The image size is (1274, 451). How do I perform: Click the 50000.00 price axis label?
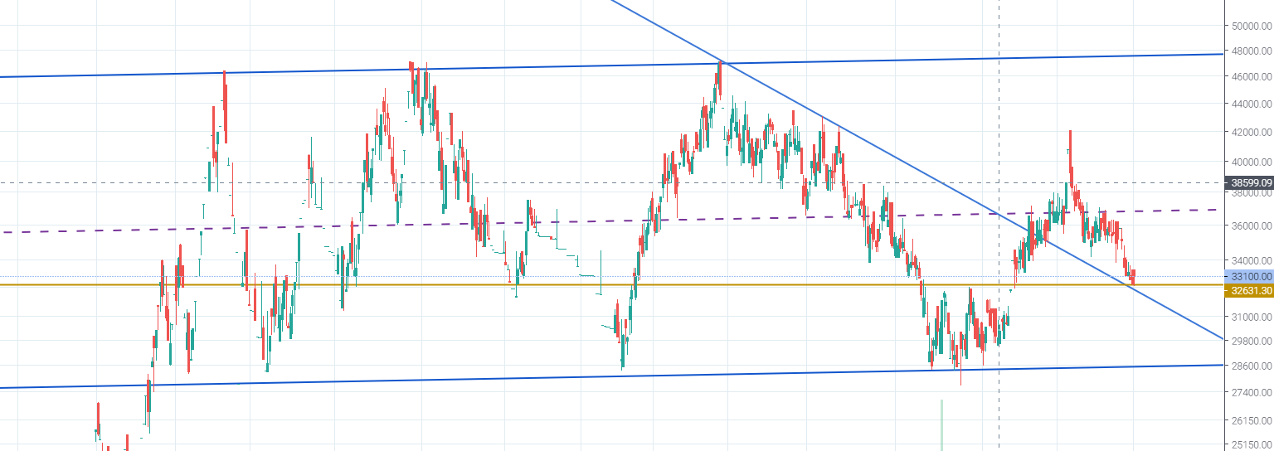(1252, 26)
